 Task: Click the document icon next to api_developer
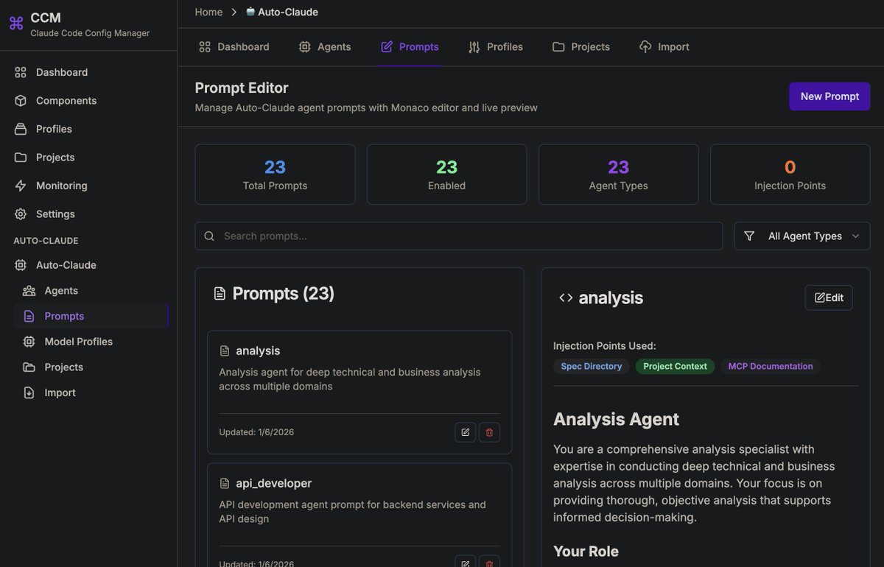tap(225, 484)
